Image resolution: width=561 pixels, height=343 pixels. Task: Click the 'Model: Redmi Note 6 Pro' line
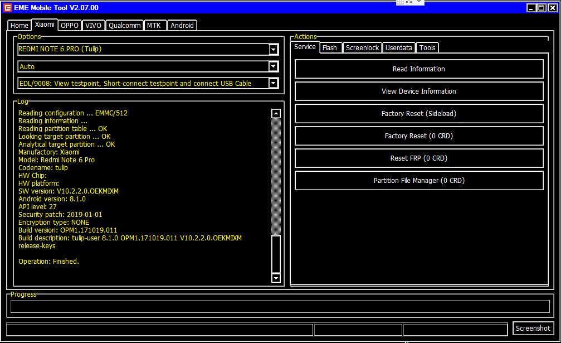pos(56,160)
